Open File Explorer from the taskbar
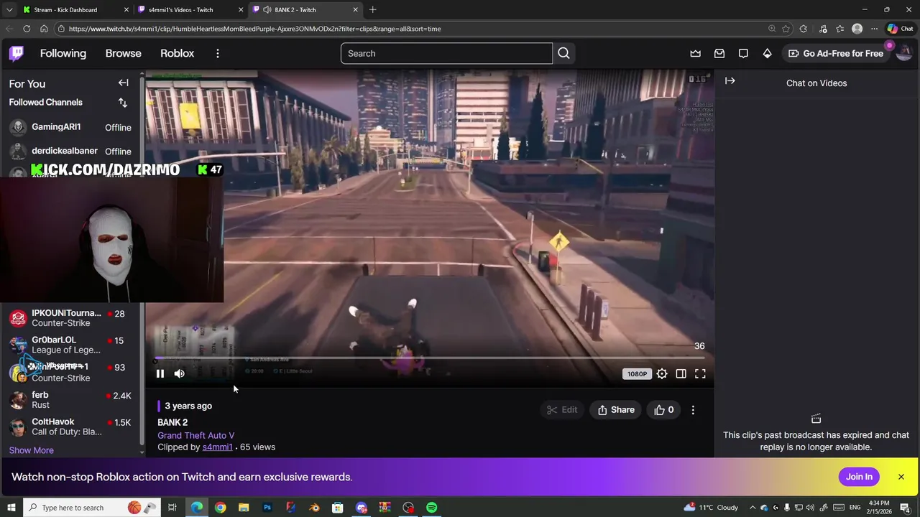The image size is (920, 517). [244, 508]
